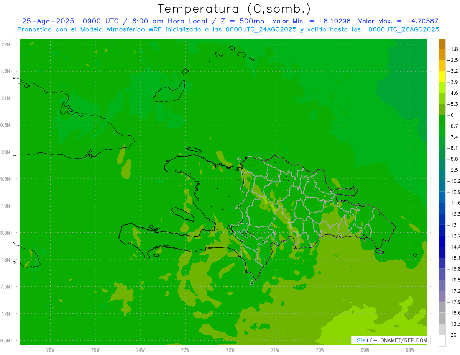Click the '-1.8' color scale value
The image size is (460, 355).
[453, 49]
